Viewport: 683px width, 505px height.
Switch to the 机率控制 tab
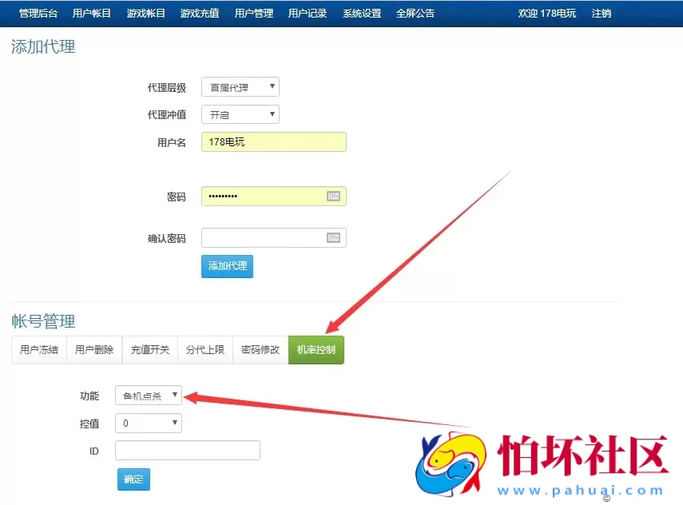click(x=316, y=350)
